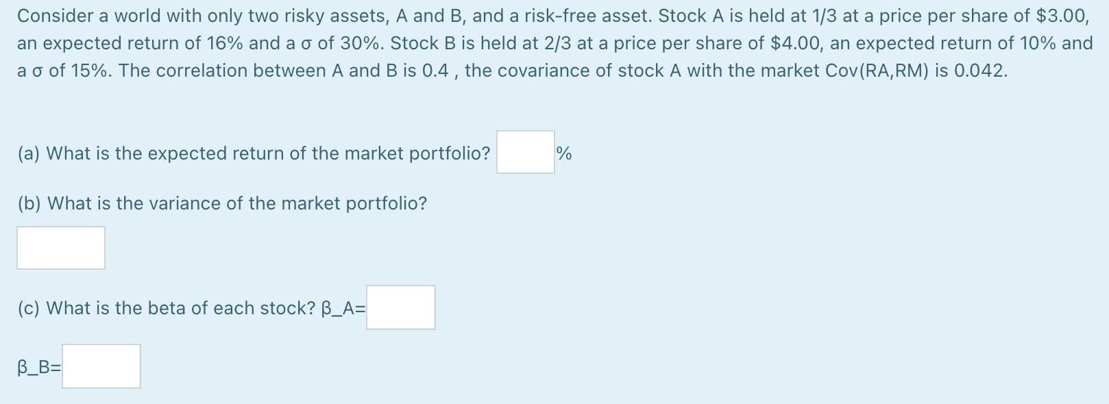Click the variance answer input box
The image size is (1109, 404).
60,248
